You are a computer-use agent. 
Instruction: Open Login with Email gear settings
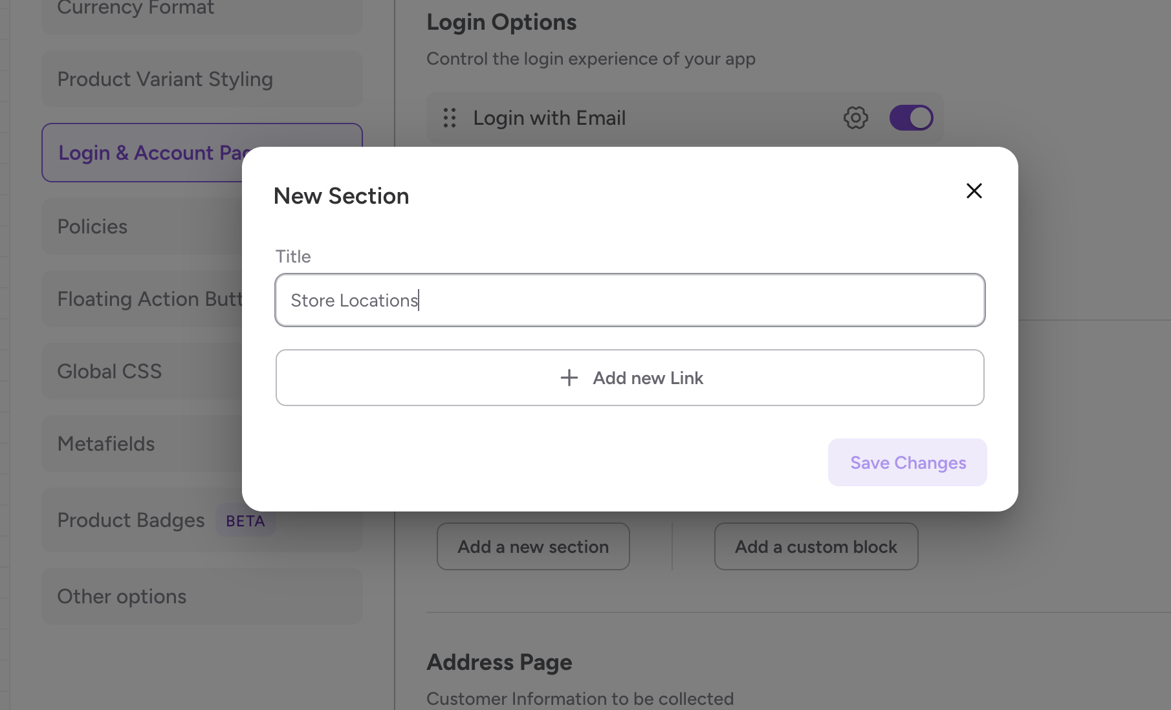click(855, 118)
